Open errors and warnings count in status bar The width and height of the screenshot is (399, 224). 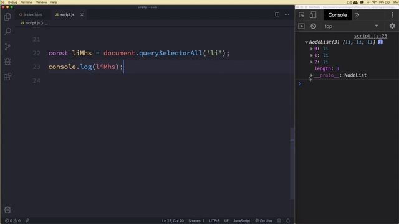12,221
